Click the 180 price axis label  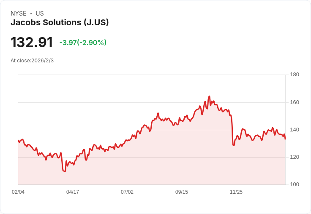click(x=295, y=75)
